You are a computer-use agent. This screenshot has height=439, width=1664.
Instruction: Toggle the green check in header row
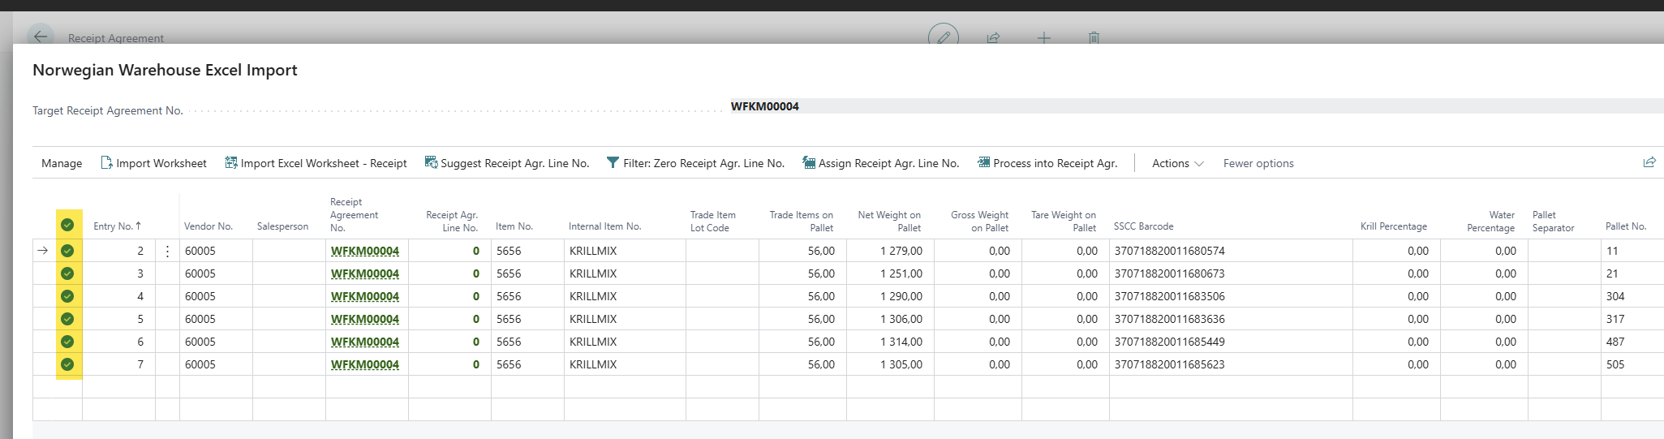click(67, 225)
